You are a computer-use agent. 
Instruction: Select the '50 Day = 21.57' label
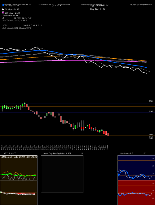12,9
